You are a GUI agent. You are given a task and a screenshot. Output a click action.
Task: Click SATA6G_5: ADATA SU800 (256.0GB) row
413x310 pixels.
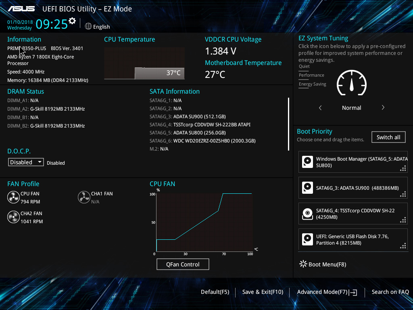click(x=188, y=132)
